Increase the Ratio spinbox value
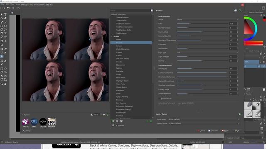Viewport: 266px width, 149px height. point(238,23)
